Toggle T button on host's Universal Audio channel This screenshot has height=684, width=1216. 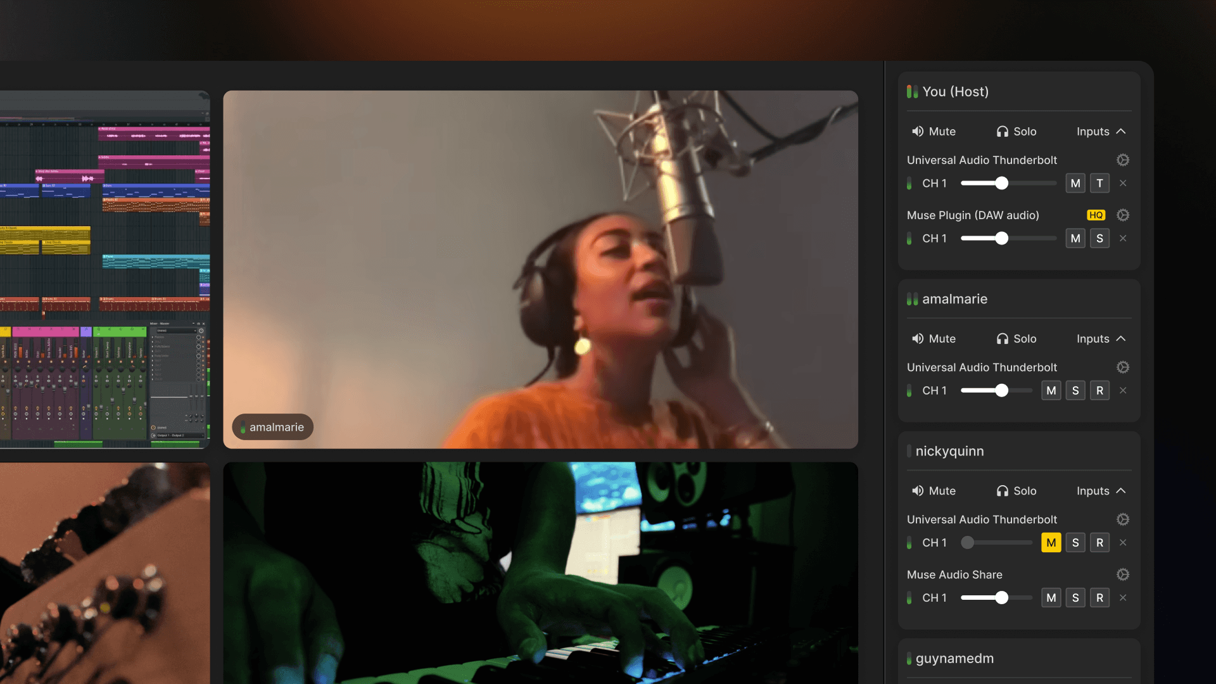[1099, 184]
